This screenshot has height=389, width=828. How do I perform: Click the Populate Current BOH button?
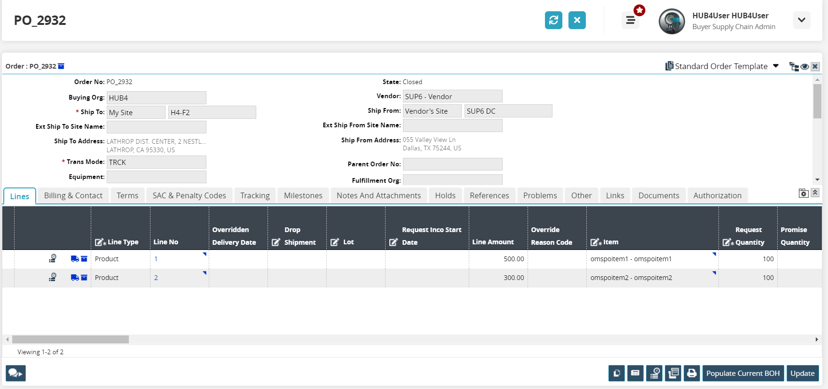[742, 373]
